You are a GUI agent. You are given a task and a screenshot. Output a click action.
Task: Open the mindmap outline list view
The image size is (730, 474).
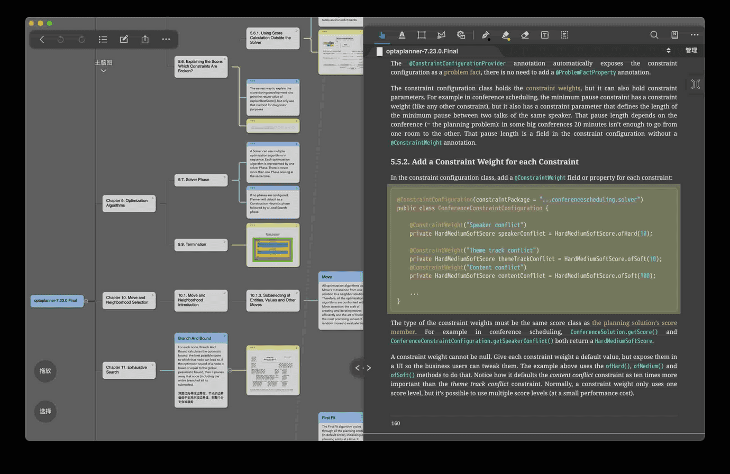[x=103, y=40]
